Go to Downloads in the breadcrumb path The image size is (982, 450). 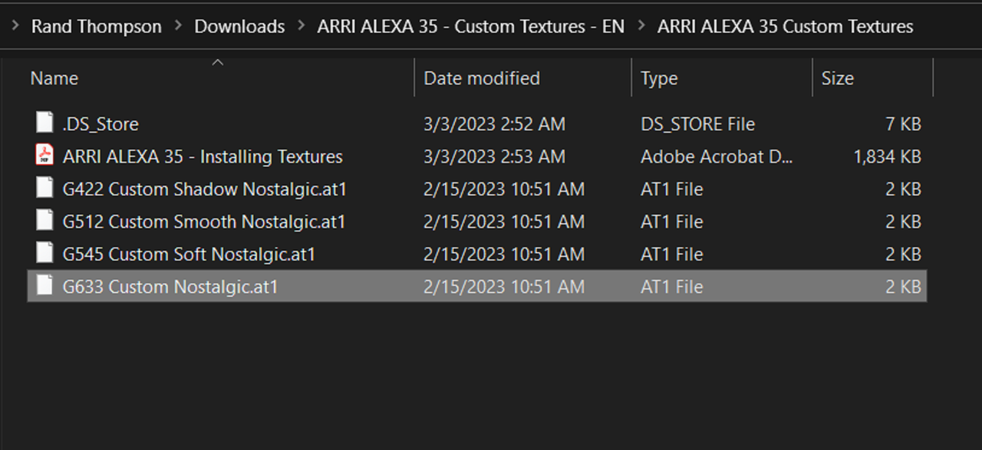239,26
